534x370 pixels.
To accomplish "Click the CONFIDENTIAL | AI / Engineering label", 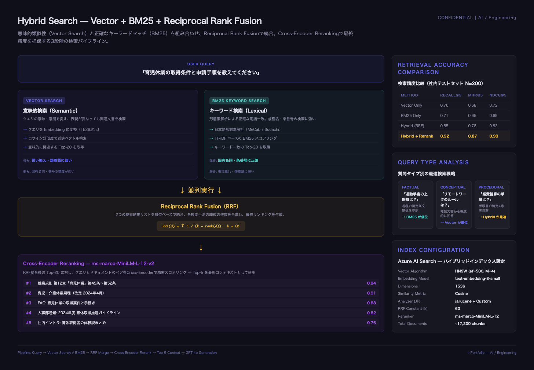I will [x=477, y=18].
